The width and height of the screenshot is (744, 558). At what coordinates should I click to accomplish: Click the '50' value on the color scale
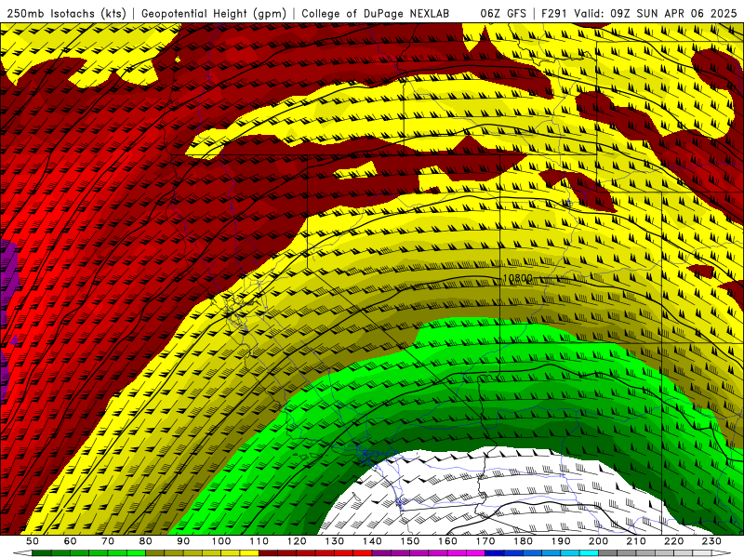(33, 541)
